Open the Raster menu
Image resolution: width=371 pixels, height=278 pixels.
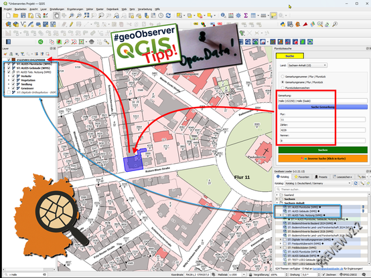click(100, 9)
